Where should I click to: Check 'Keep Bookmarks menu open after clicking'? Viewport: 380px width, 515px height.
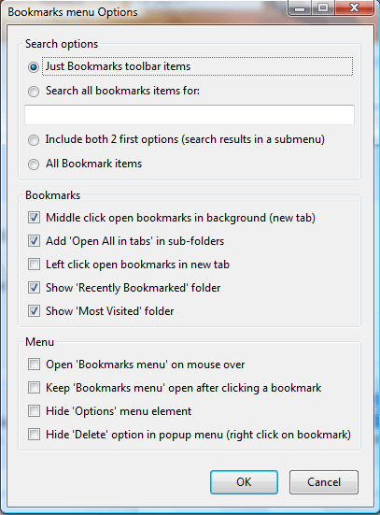tap(34, 388)
